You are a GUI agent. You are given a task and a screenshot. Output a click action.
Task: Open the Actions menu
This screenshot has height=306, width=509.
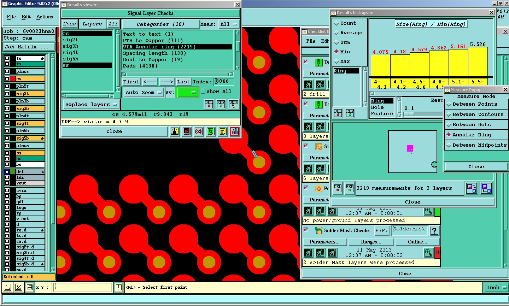click(x=45, y=17)
